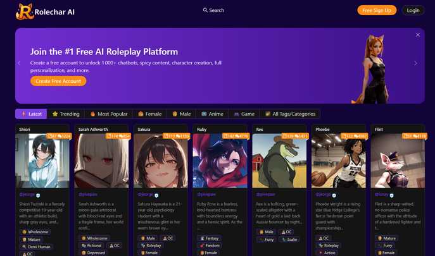The image size is (435, 256).
Task: Click the orange stats badge on Ruby card
Action: pyautogui.click(x=236, y=136)
